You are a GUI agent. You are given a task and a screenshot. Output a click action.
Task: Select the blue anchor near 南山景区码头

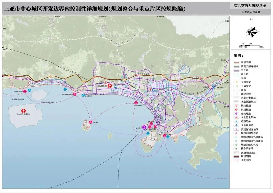coord(29,90)
